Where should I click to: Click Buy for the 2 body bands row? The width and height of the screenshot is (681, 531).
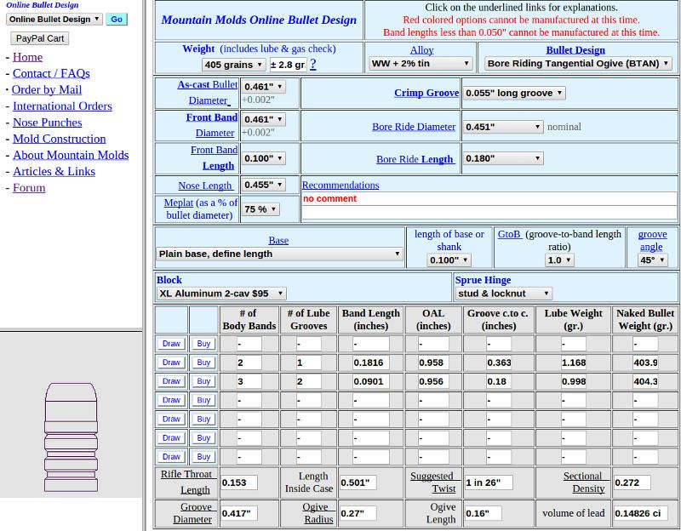point(203,363)
